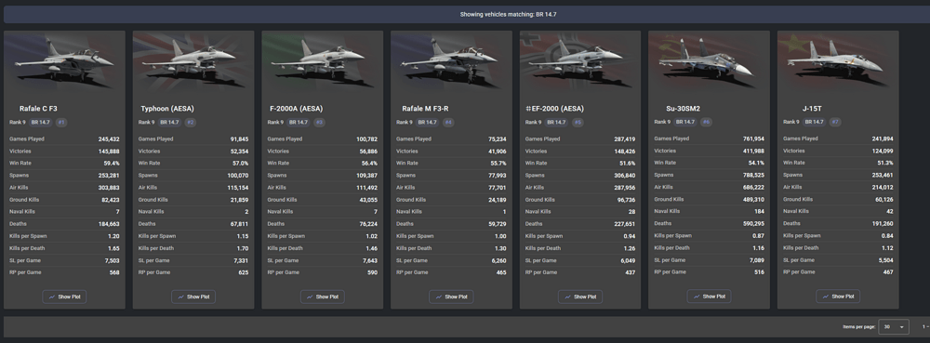930x343 pixels.
Task: Click Su-30SM2 games played 761,954
Action: pyautogui.click(x=753, y=139)
